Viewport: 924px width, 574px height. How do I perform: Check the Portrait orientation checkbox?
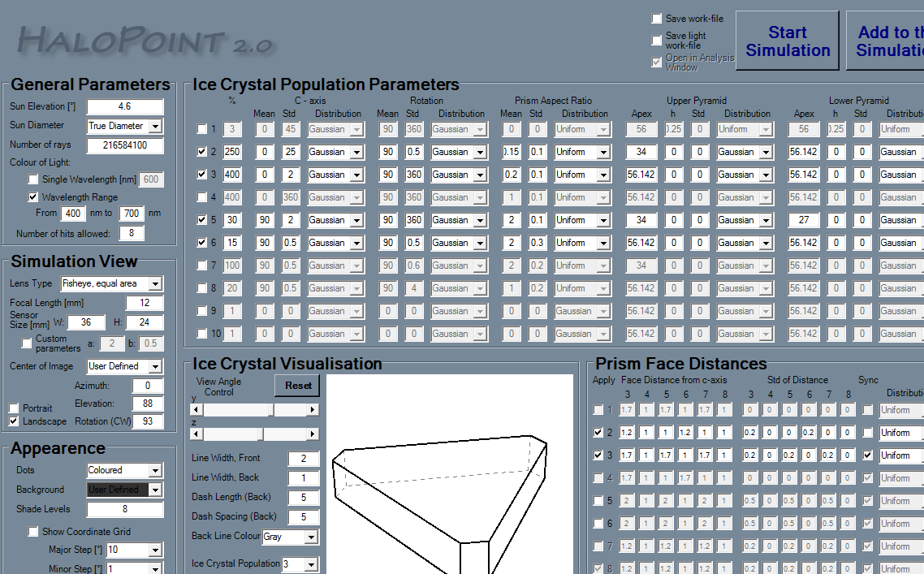14,408
